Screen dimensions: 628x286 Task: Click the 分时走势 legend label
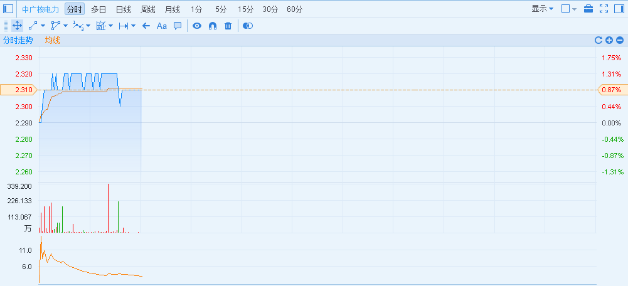coord(17,40)
